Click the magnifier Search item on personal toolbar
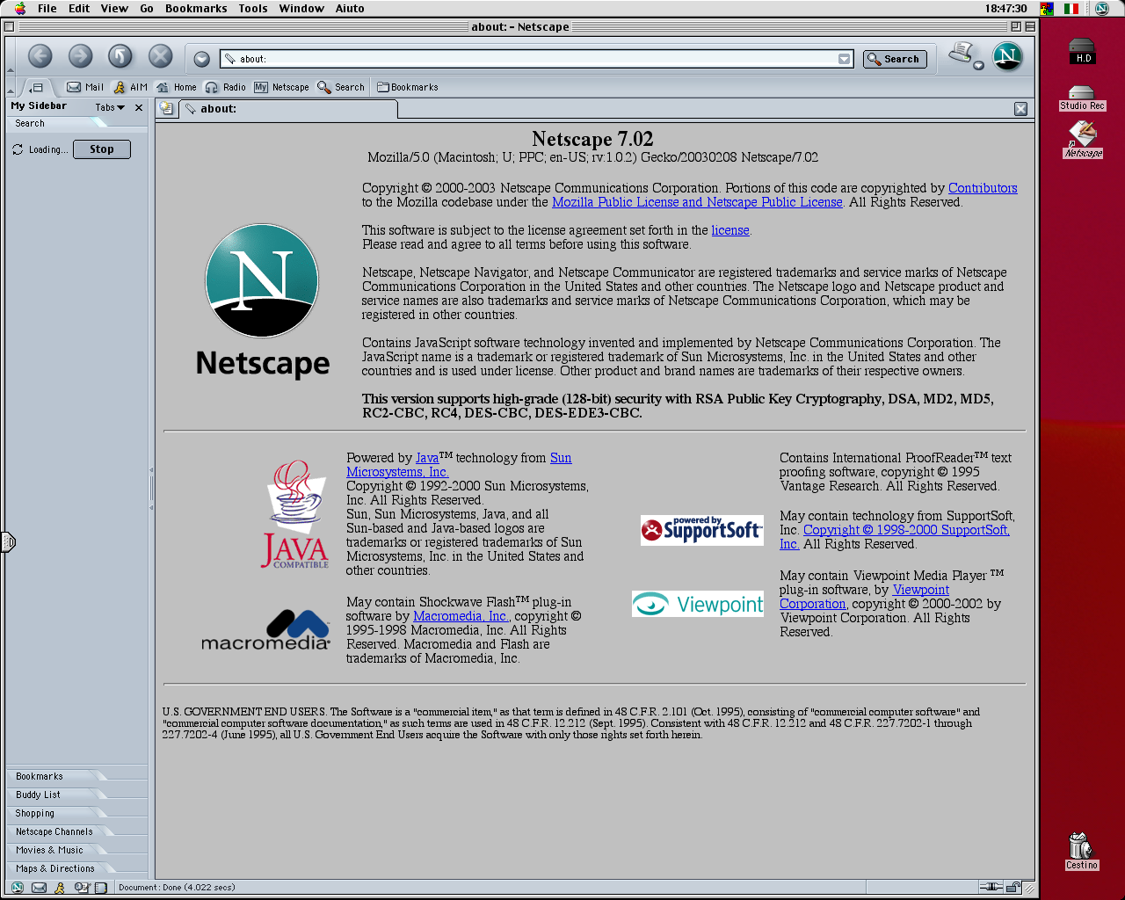Viewport: 1125px width, 900px height. [x=341, y=87]
